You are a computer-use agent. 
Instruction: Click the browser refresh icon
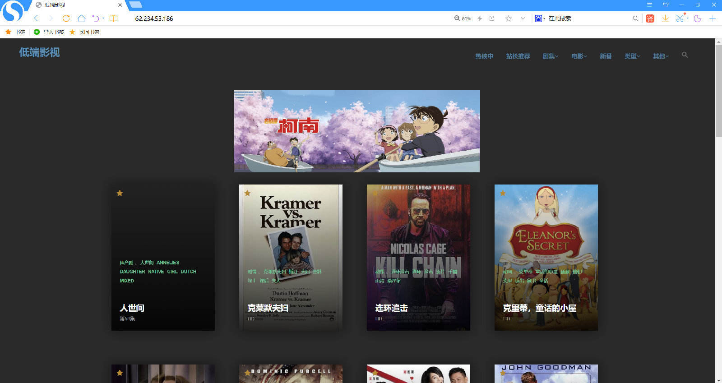(66, 18)
